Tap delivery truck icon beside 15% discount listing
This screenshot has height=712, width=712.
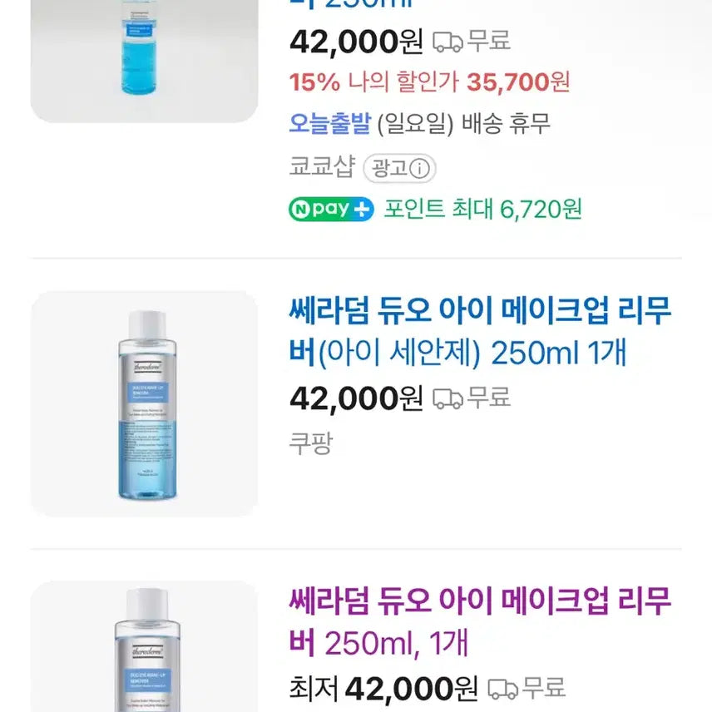(447, 42)
